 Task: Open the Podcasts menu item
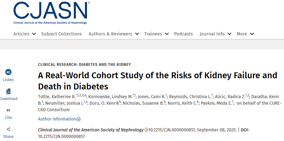183,34
